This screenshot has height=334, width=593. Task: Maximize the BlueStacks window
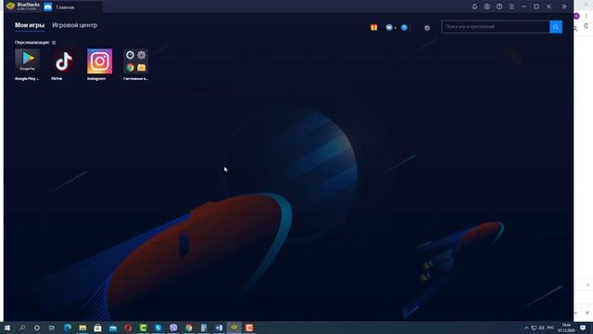pos(536,6)
